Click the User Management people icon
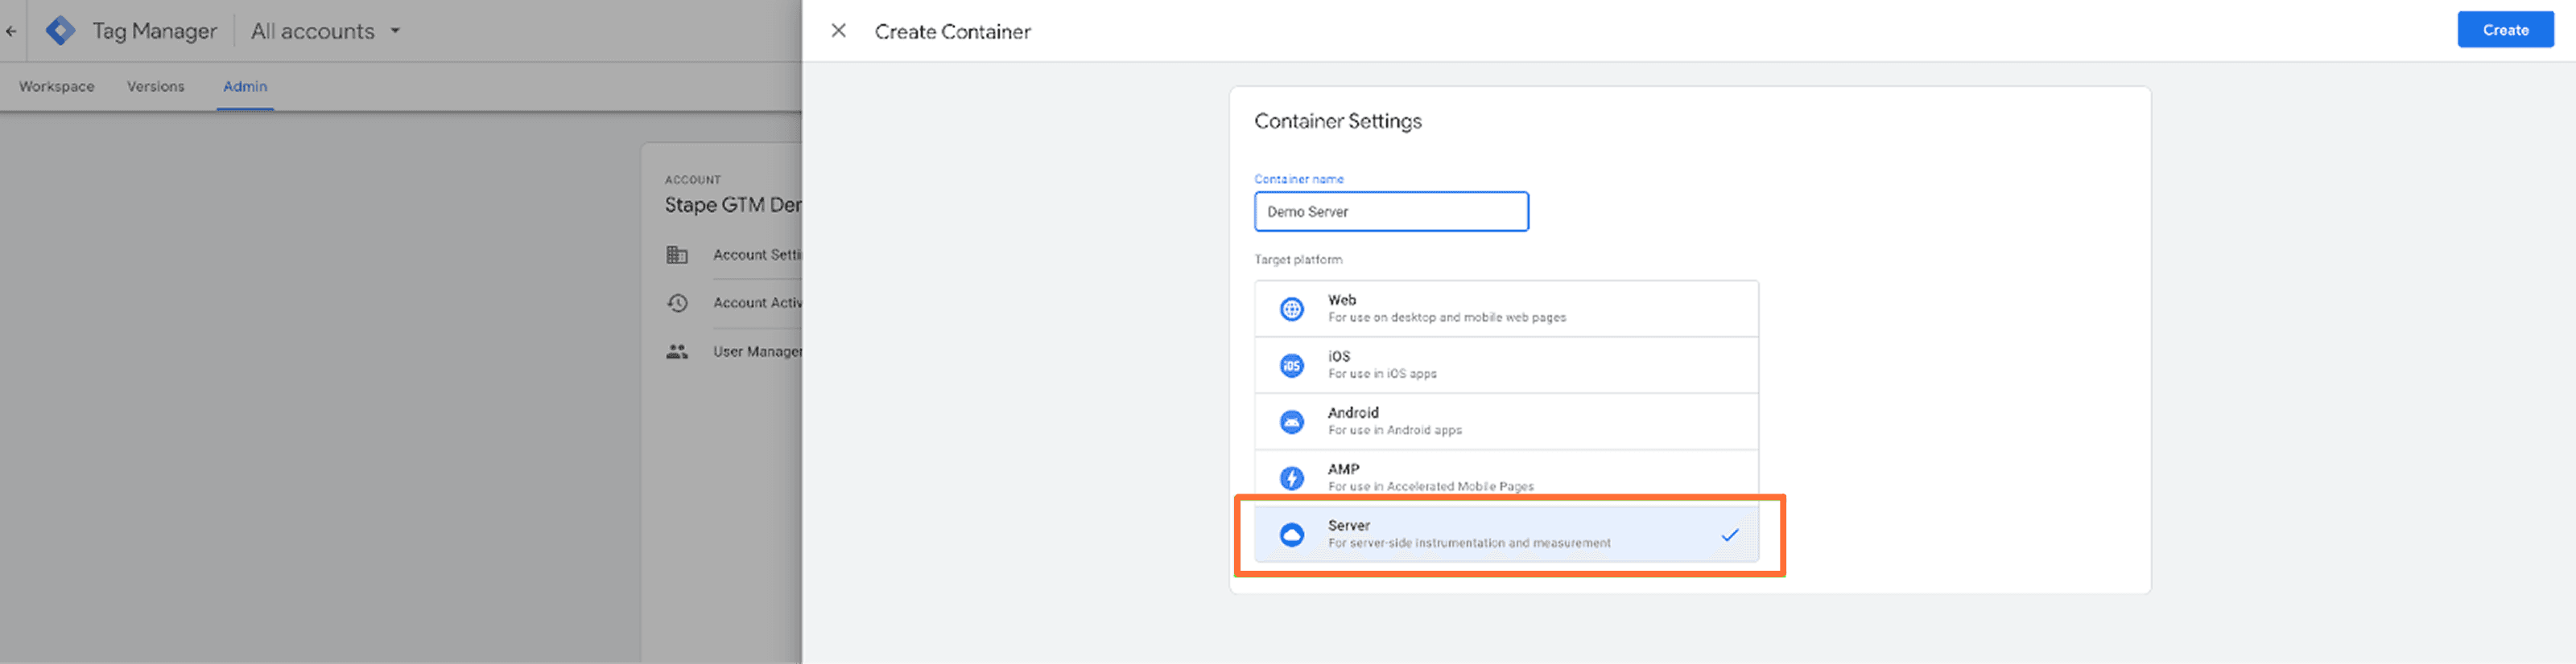The height and width of the screenshot is (664, 2576). [x=677, y=351]
